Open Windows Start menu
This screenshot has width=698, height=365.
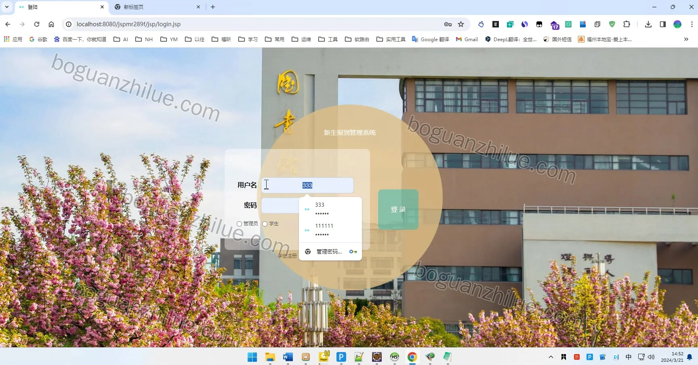(252, 357)
